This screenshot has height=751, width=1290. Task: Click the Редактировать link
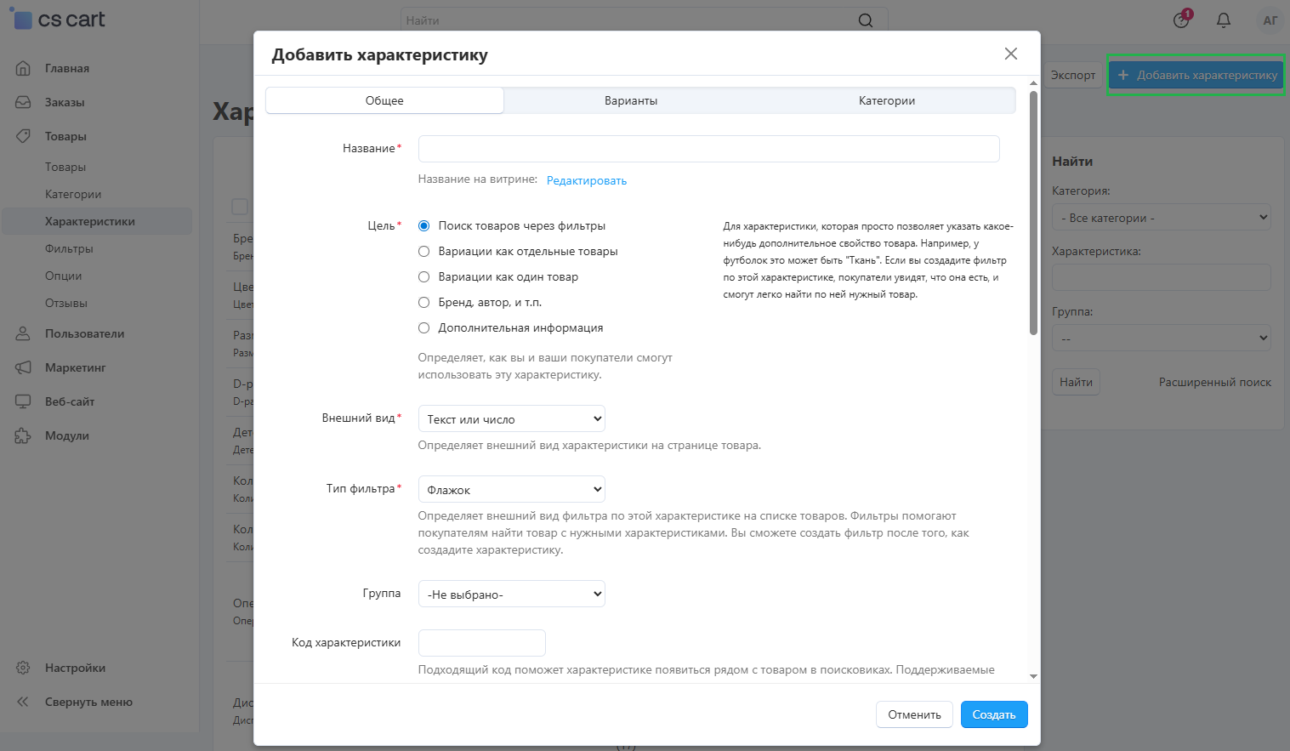587,180
